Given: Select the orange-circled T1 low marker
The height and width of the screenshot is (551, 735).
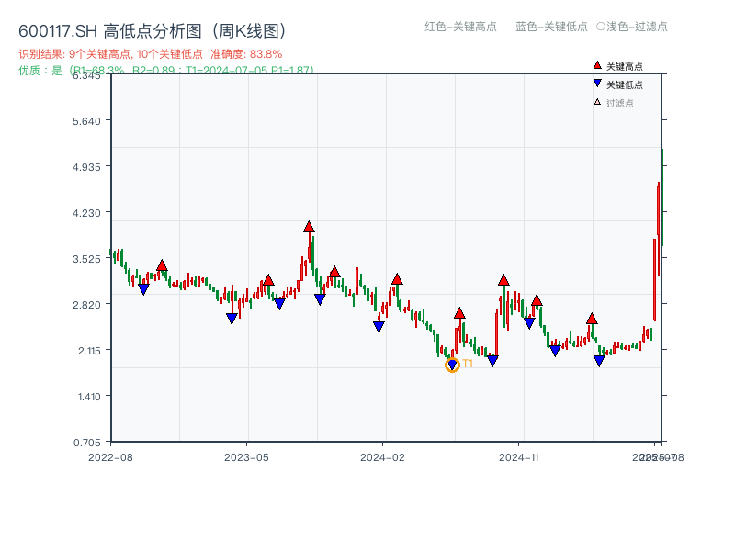Looking at the screenshot, I should [x=452, y=365].
